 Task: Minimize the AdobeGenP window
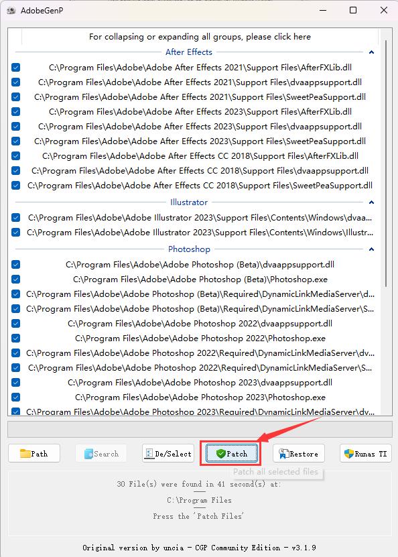point(323,10)
